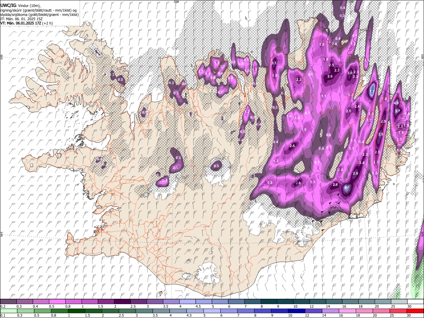Click the darkest purple snow swatch at 2
424x318 pixels.
(122, 301)
